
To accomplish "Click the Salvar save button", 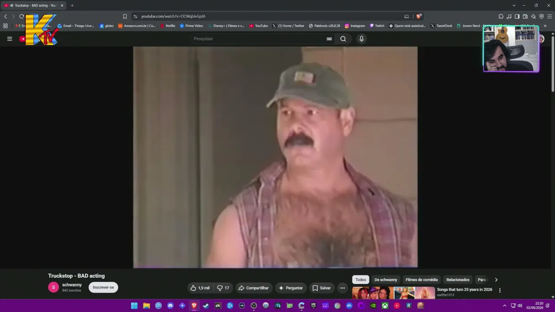I will [321, 288].
